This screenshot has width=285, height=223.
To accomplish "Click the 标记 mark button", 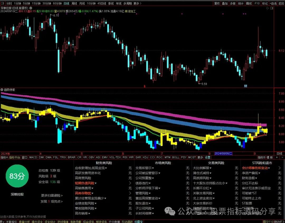I will (x=265, y=3).
